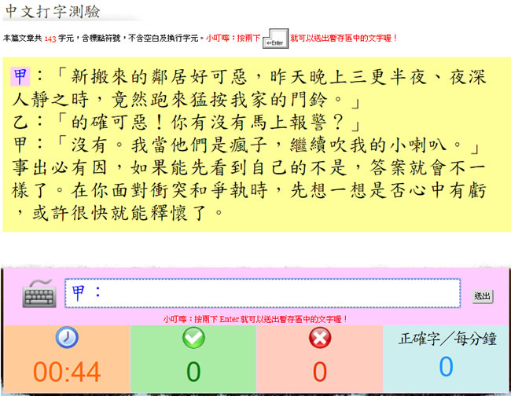The width and height of the screenshot is (511, 396).
Task: Focus the typing input field showing 甲：
Action: pyautogui.click(x=263, y=293)
